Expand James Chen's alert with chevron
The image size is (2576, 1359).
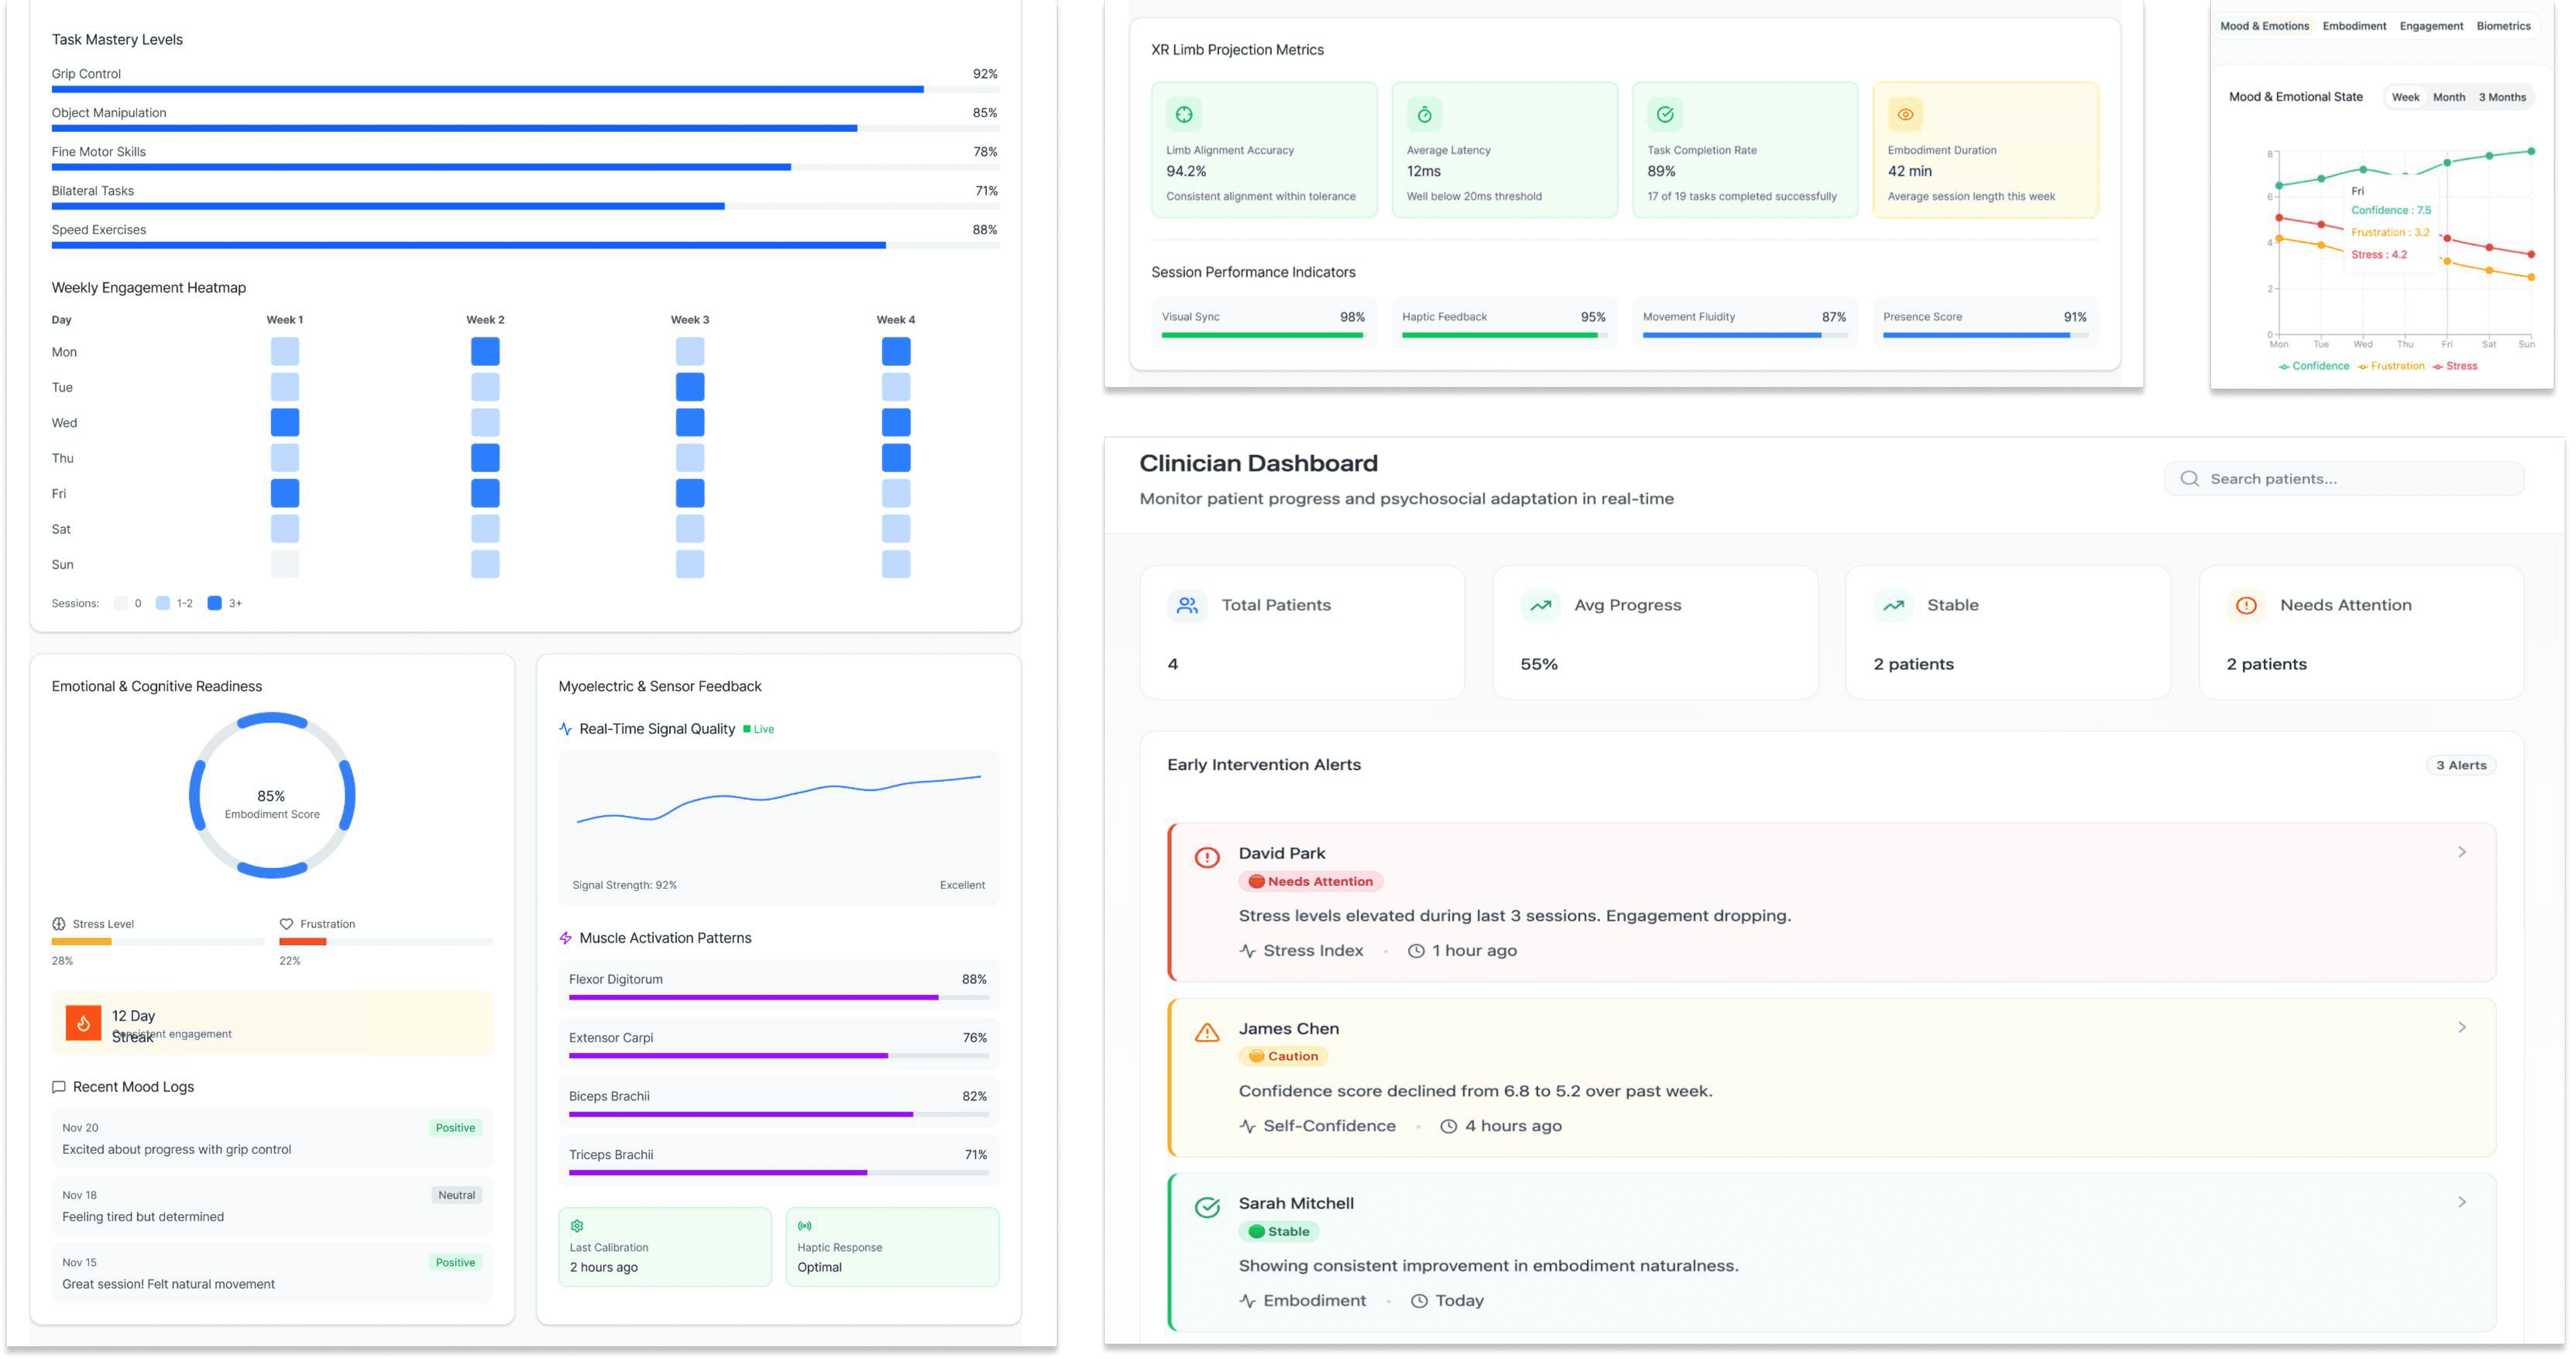2461,1027
